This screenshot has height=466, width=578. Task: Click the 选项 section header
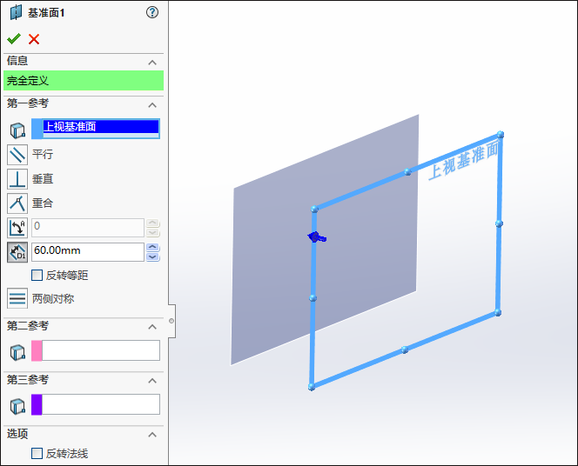pos(84,434)
